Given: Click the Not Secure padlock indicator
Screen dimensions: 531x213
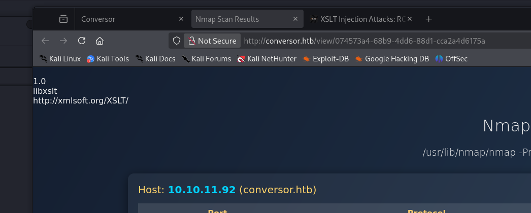Looking at the screenshot, I should tap(212, 41).
